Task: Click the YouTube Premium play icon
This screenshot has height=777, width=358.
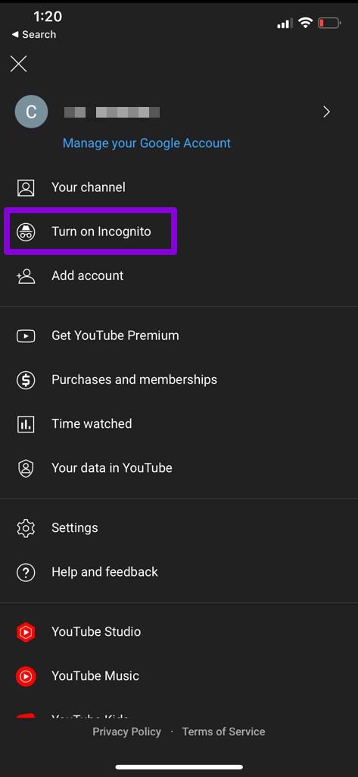Action: click(26, 335)
